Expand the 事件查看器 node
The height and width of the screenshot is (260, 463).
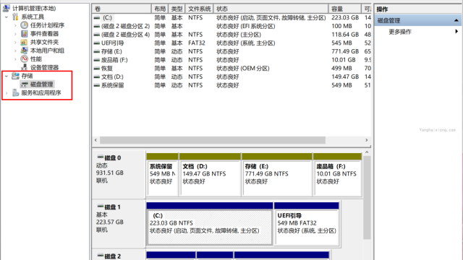point(15,34)
